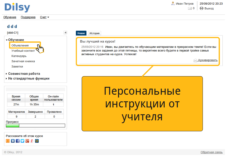Share the course on Facebook
The width and height of the screenshot is (226, 162).
tap(18, 141)
